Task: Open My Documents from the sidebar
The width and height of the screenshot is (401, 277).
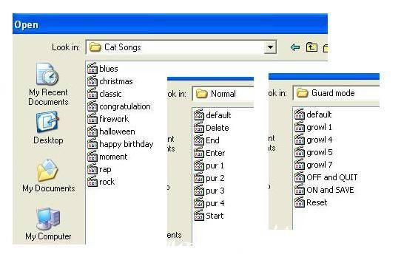Action: tap(49, 175)
